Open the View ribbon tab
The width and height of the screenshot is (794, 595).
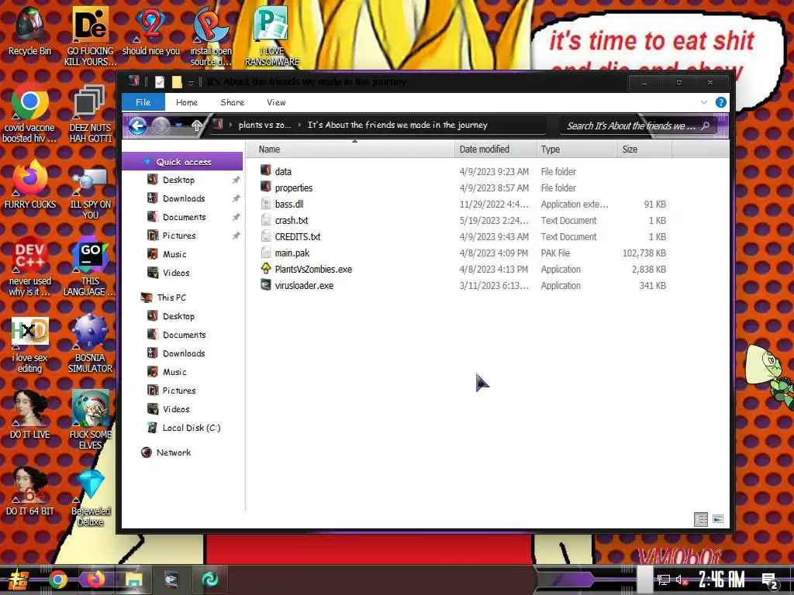(277, 102)
